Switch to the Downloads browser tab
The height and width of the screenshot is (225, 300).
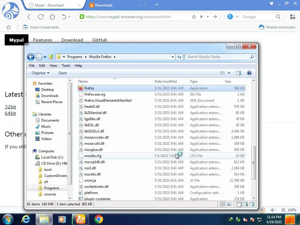point(115,5)
